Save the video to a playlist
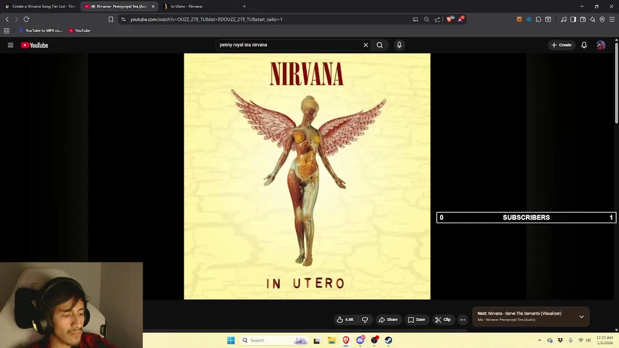619x348 pixels. click(x=416, y=319)
